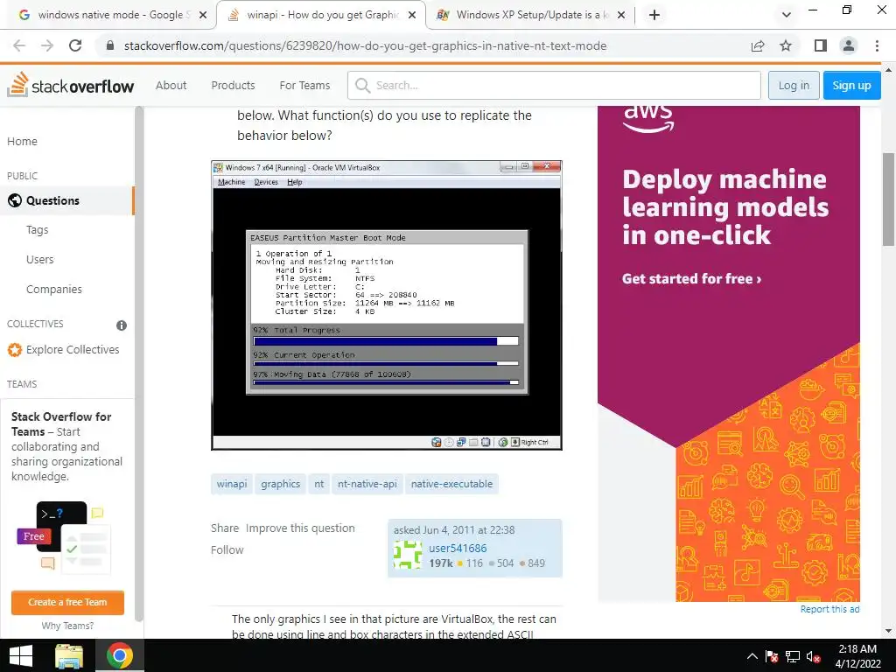Click the share page icon in address bar
The image size is (896, 672).
click(758, 45)
